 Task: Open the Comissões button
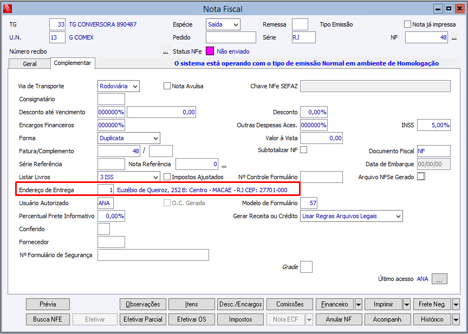[x=290, y=304]
